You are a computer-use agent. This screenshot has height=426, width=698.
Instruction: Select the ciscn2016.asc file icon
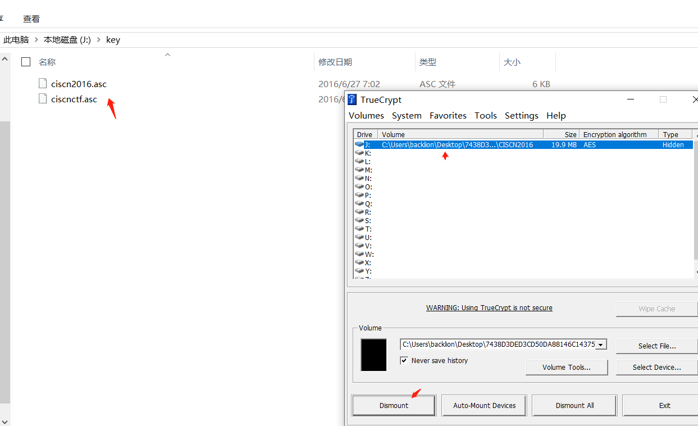tap(43, 83)
